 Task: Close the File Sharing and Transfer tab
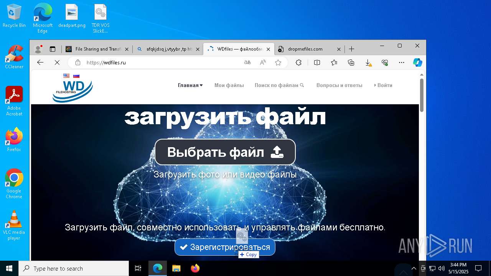127,49
